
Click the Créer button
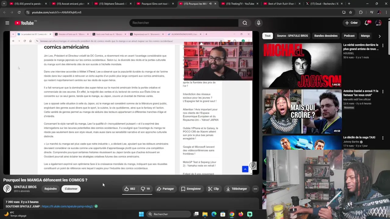click(351, 23)
